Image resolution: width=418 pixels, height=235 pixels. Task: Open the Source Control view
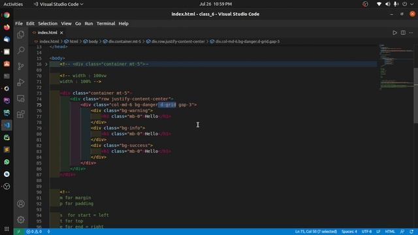[x=21, y=66]
